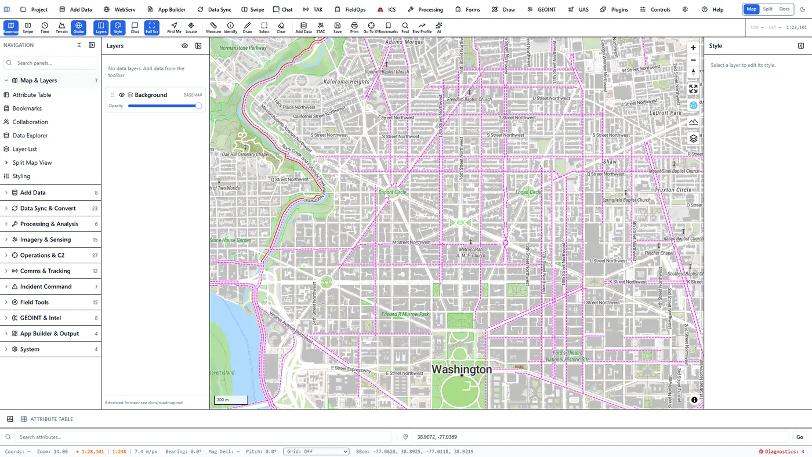
Task: Open the Time tool
Action: click(x=45, y=28)
